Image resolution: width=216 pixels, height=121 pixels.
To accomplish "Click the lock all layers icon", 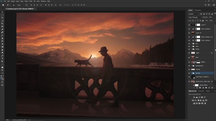I will [x=203, y=21].
